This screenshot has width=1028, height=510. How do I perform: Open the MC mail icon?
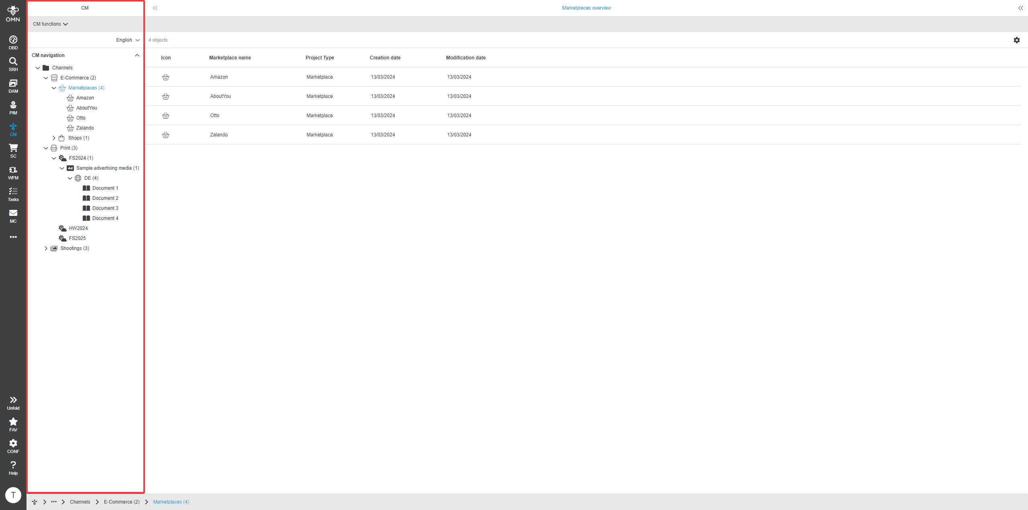click(x=13, y=216)
